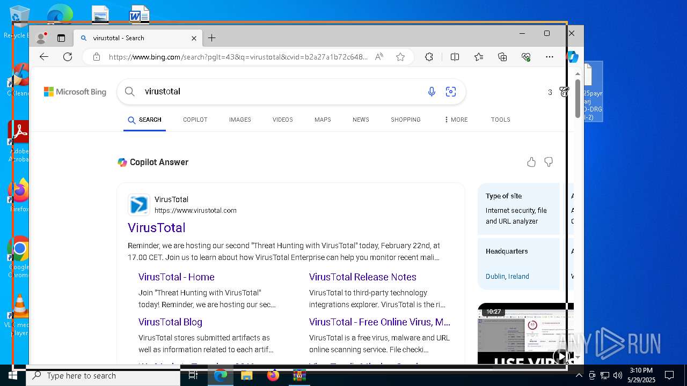The height and width of the screenshot is (386, 687).
Task: Open the Collections icon
Action: 502,57
